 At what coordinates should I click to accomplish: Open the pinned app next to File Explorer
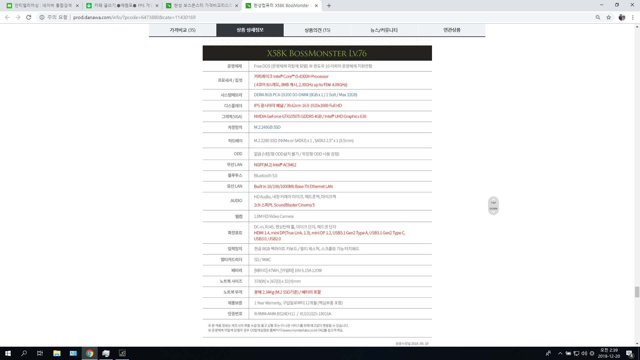pyautogui.click(x=73, y=353)
